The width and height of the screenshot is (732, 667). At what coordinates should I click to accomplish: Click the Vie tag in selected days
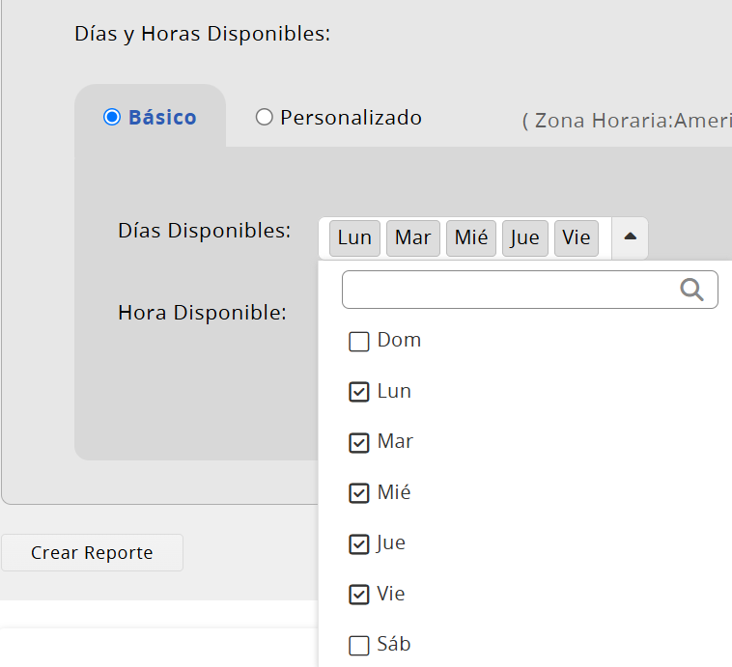(577, 238)
